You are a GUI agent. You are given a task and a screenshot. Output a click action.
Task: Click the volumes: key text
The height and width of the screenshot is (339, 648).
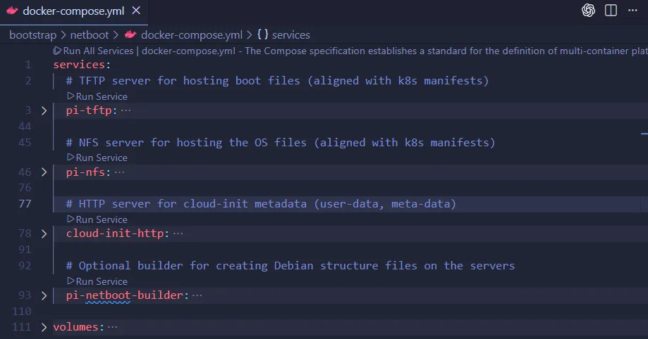[x=78, y=327]
